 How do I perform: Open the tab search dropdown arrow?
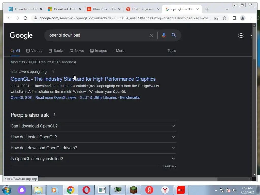(227, 9)
